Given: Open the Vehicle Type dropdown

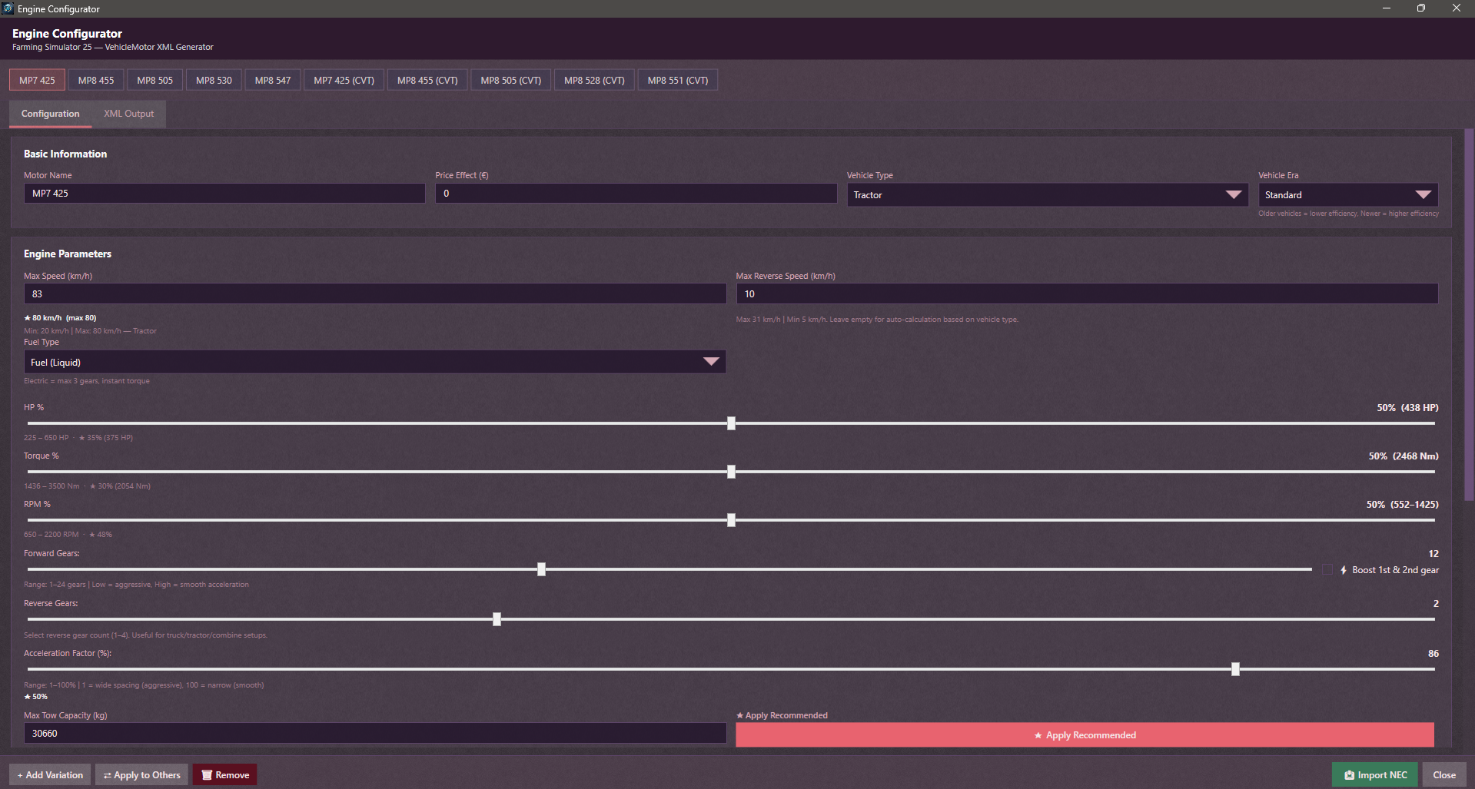Looking at the screenshot, I should coord(1047,194).
